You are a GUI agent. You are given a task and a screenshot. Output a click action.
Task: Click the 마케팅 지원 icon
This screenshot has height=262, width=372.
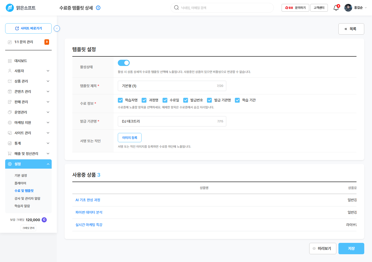click(10, 123)
